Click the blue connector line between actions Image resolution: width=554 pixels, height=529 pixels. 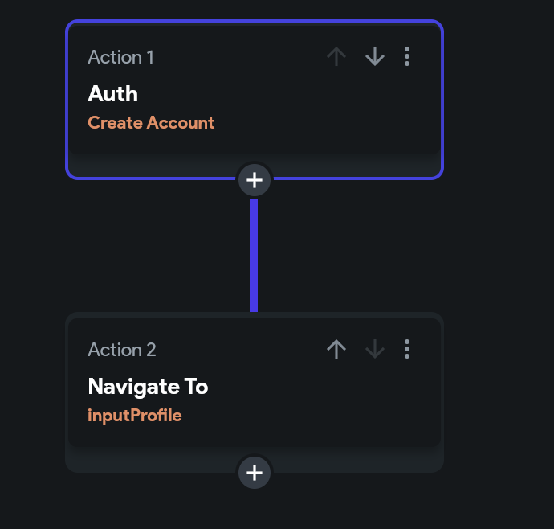click(254, 253)
